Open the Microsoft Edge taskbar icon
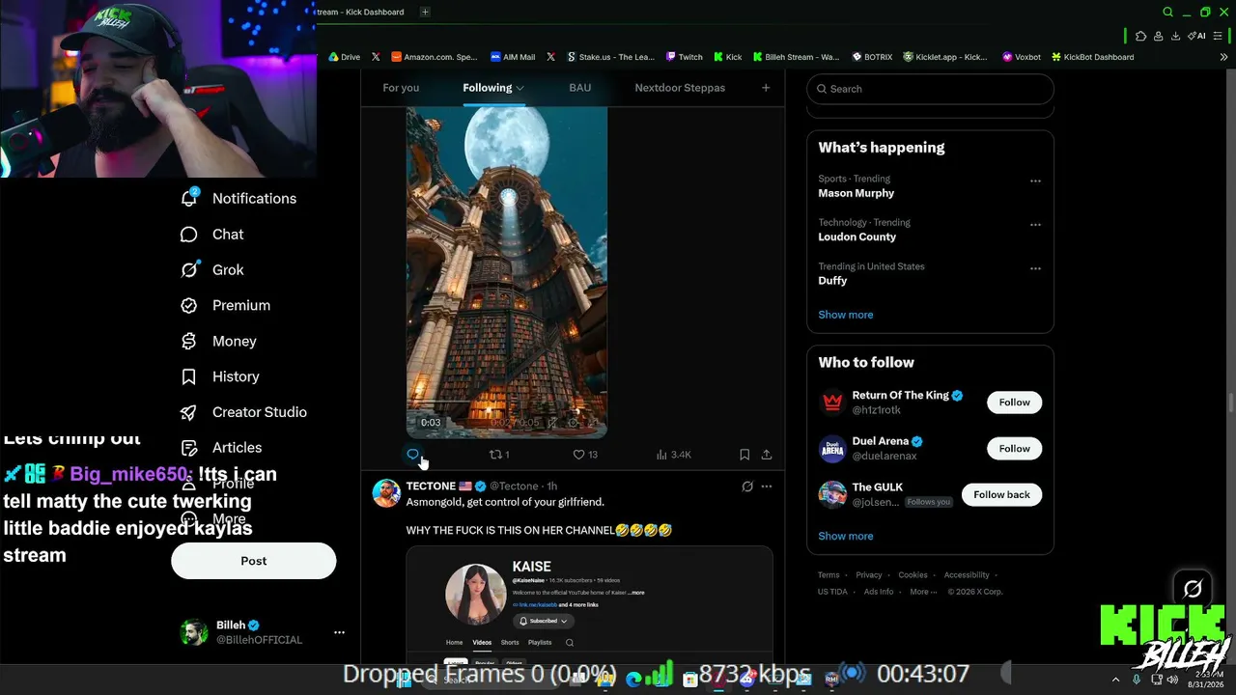 (633, 680)
